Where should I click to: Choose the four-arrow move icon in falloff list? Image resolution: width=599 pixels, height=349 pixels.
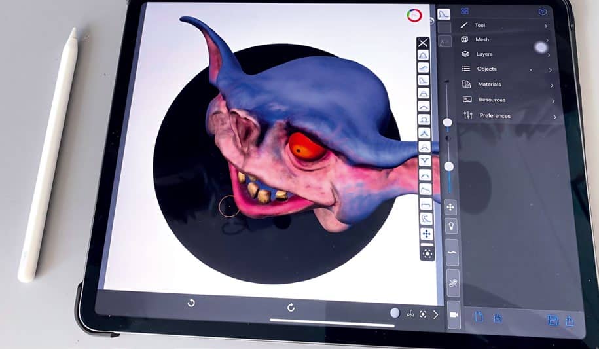(x=427, y=234)
